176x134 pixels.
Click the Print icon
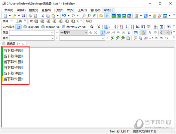coord(30,16)
